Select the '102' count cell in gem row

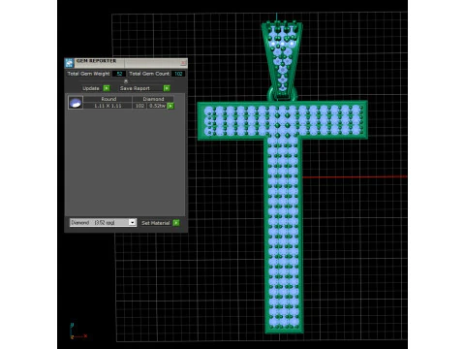tap(139, 106)
